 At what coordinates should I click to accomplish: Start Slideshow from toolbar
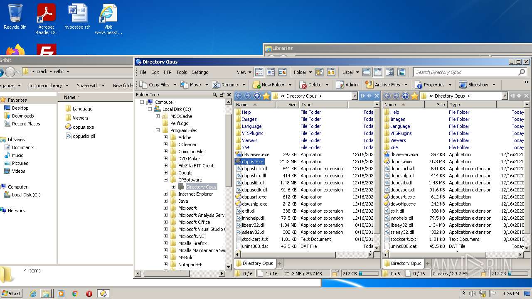click(x=474, y=85)
